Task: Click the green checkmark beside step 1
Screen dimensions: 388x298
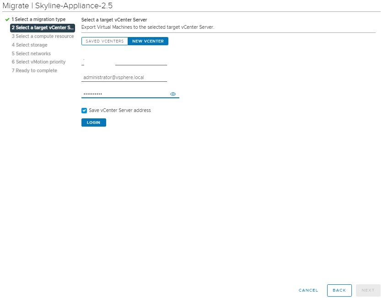Action: 7,20
